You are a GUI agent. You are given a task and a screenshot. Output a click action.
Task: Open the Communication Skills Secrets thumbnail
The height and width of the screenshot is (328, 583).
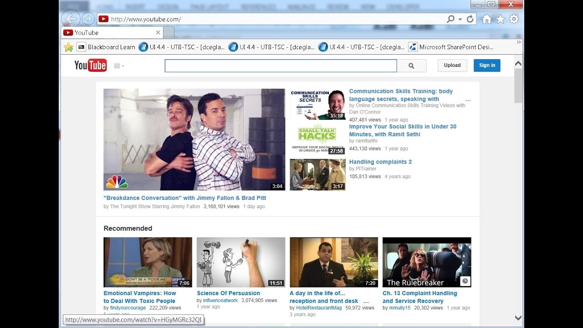[317, 105]
